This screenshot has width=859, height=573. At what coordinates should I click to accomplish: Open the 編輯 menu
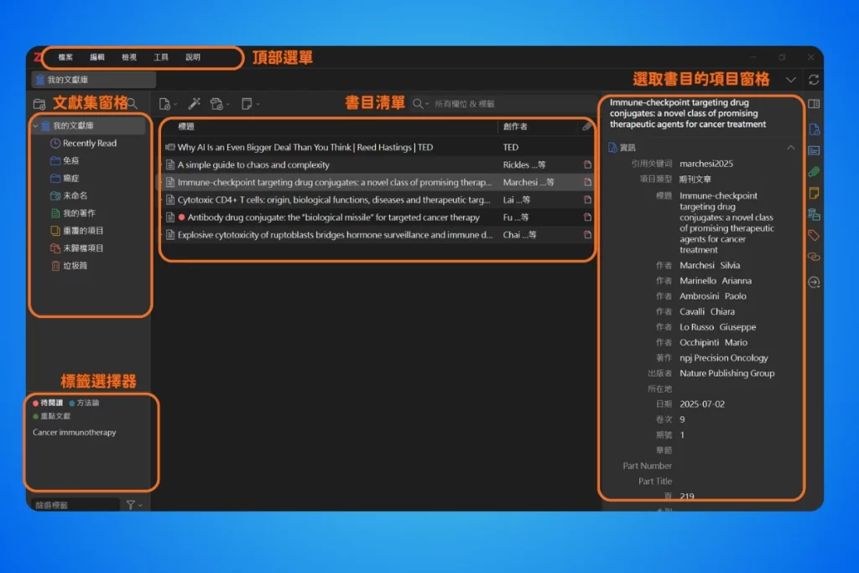(97, 58)
